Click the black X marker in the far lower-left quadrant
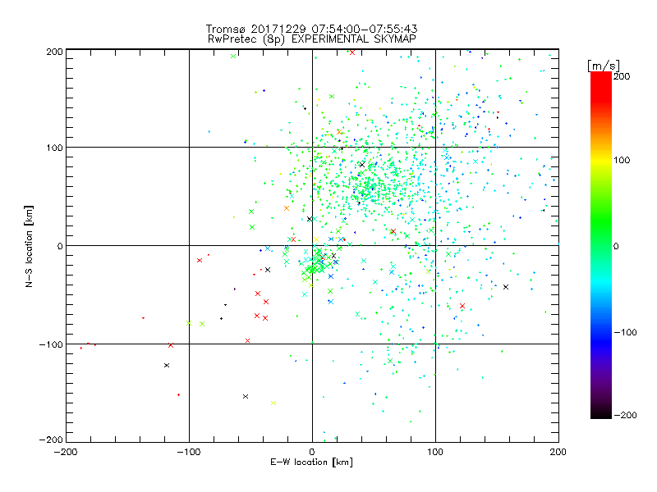The height and width of the screenshot is (492, 657). click(167, 365)
